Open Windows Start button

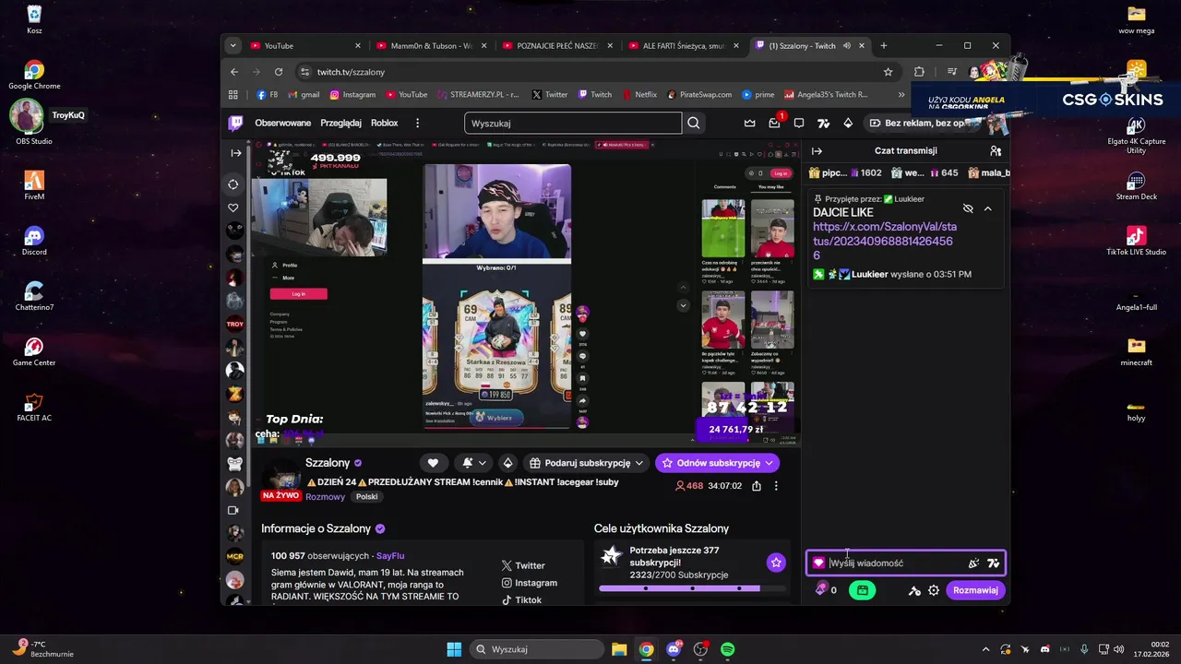tap(454, 649)
